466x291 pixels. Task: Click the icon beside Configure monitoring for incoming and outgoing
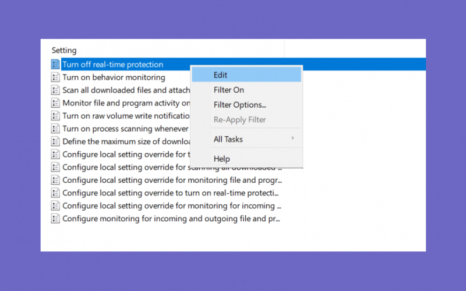(55, 219)
